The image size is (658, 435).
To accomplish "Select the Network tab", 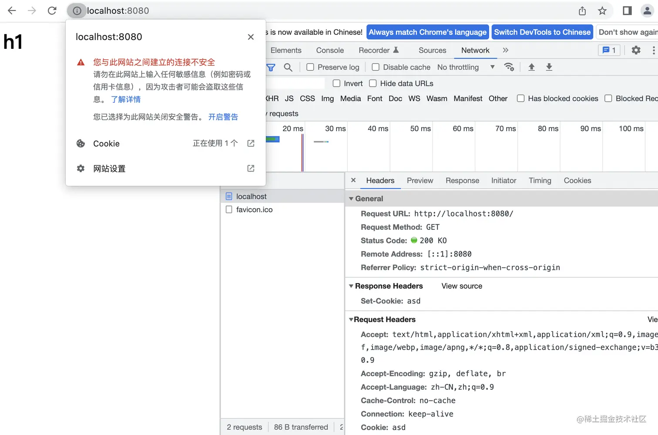I will (x=475, y=51).
